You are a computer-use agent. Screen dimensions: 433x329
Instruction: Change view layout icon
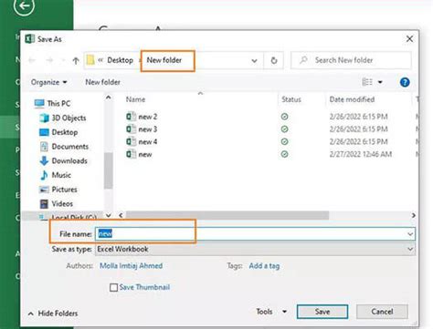click(x=367, y=82)
